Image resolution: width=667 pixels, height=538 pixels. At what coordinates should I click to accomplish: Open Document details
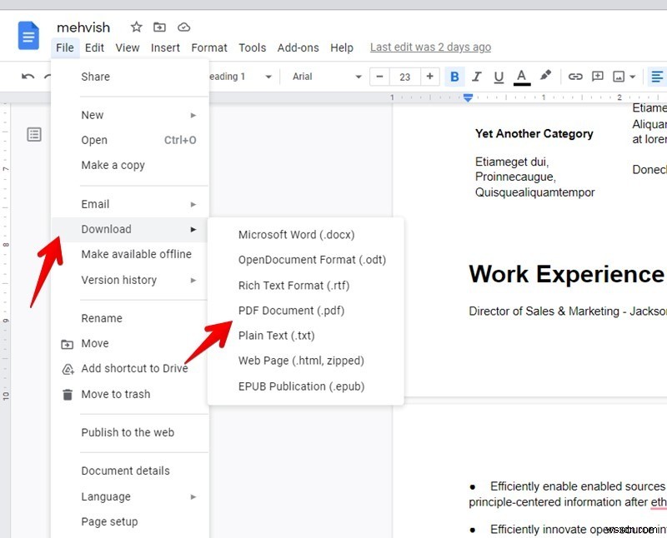[130, 471]
